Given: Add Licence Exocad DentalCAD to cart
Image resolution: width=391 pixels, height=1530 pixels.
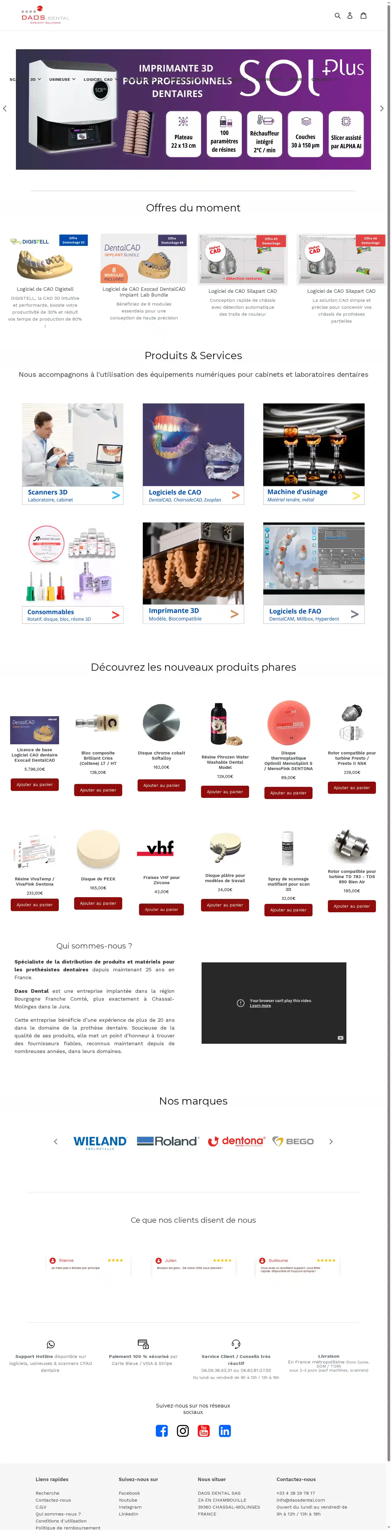Looking at the screenshot, I should [34, 785].
